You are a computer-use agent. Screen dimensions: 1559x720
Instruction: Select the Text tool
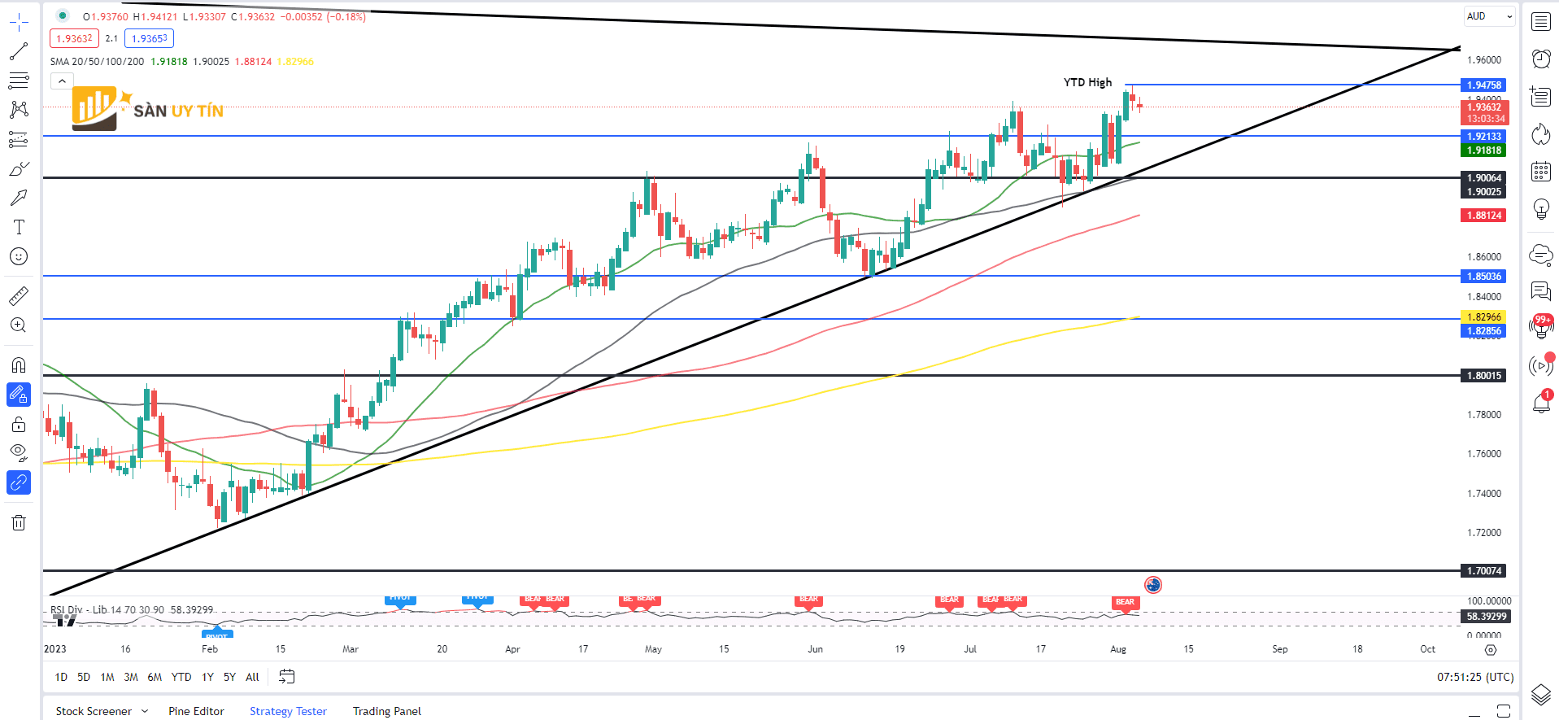(19, 227)
